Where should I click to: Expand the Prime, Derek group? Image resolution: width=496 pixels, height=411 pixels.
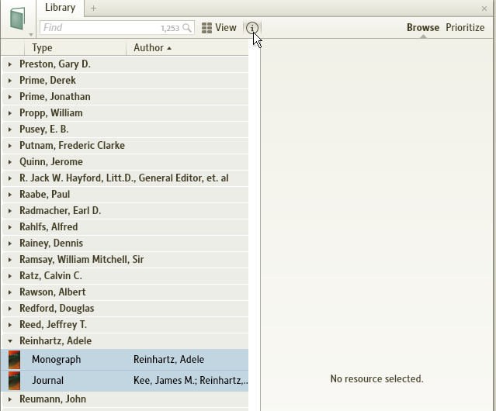pyautogui.click(x=10, y=81)
